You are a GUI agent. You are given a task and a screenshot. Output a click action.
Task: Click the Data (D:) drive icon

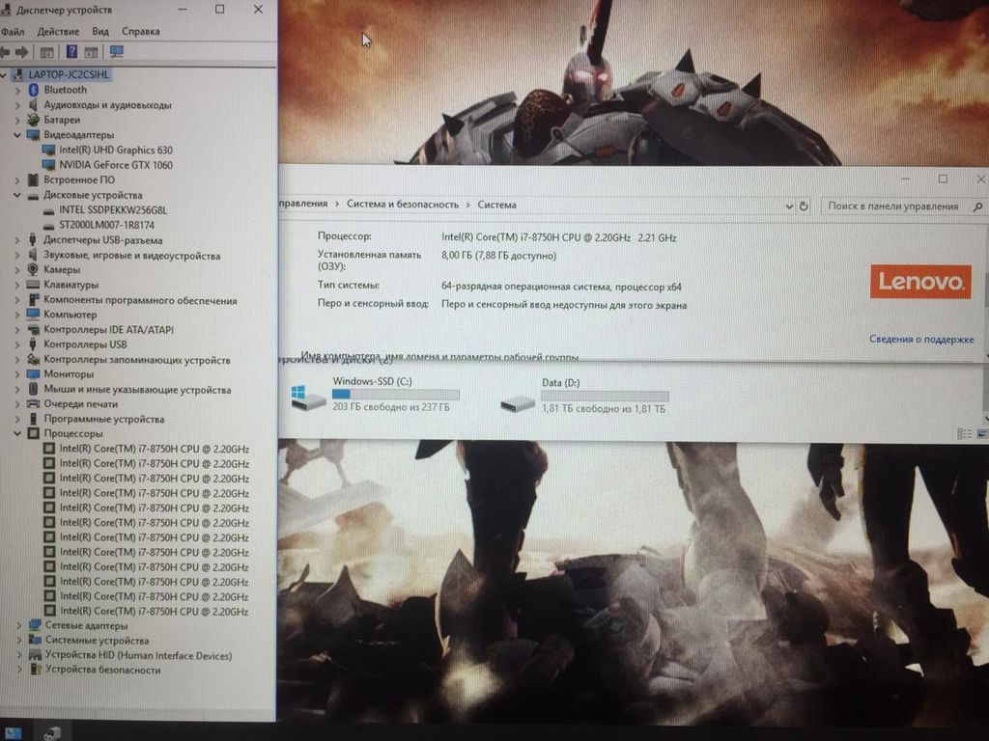click(518, 403)
